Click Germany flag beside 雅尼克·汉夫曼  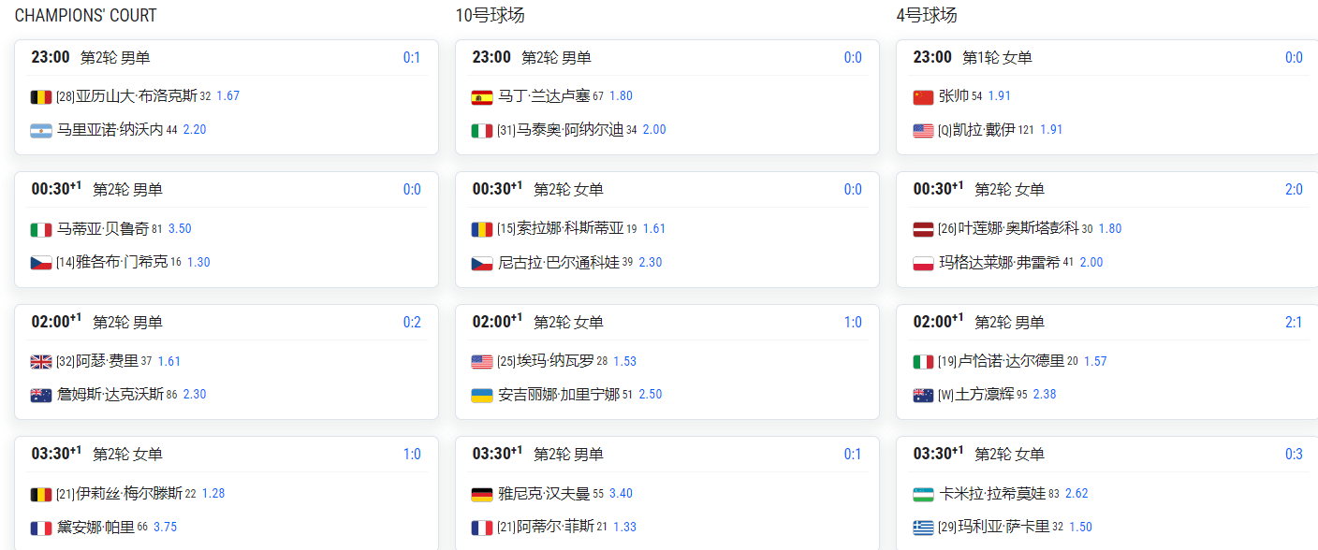[482, 494]
